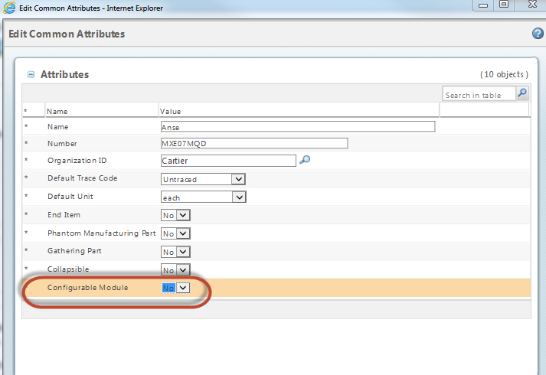Open the Phantom Manufacturing Part dropdown
This screenshot has width=546, height=375.
[x=175, y=233]
